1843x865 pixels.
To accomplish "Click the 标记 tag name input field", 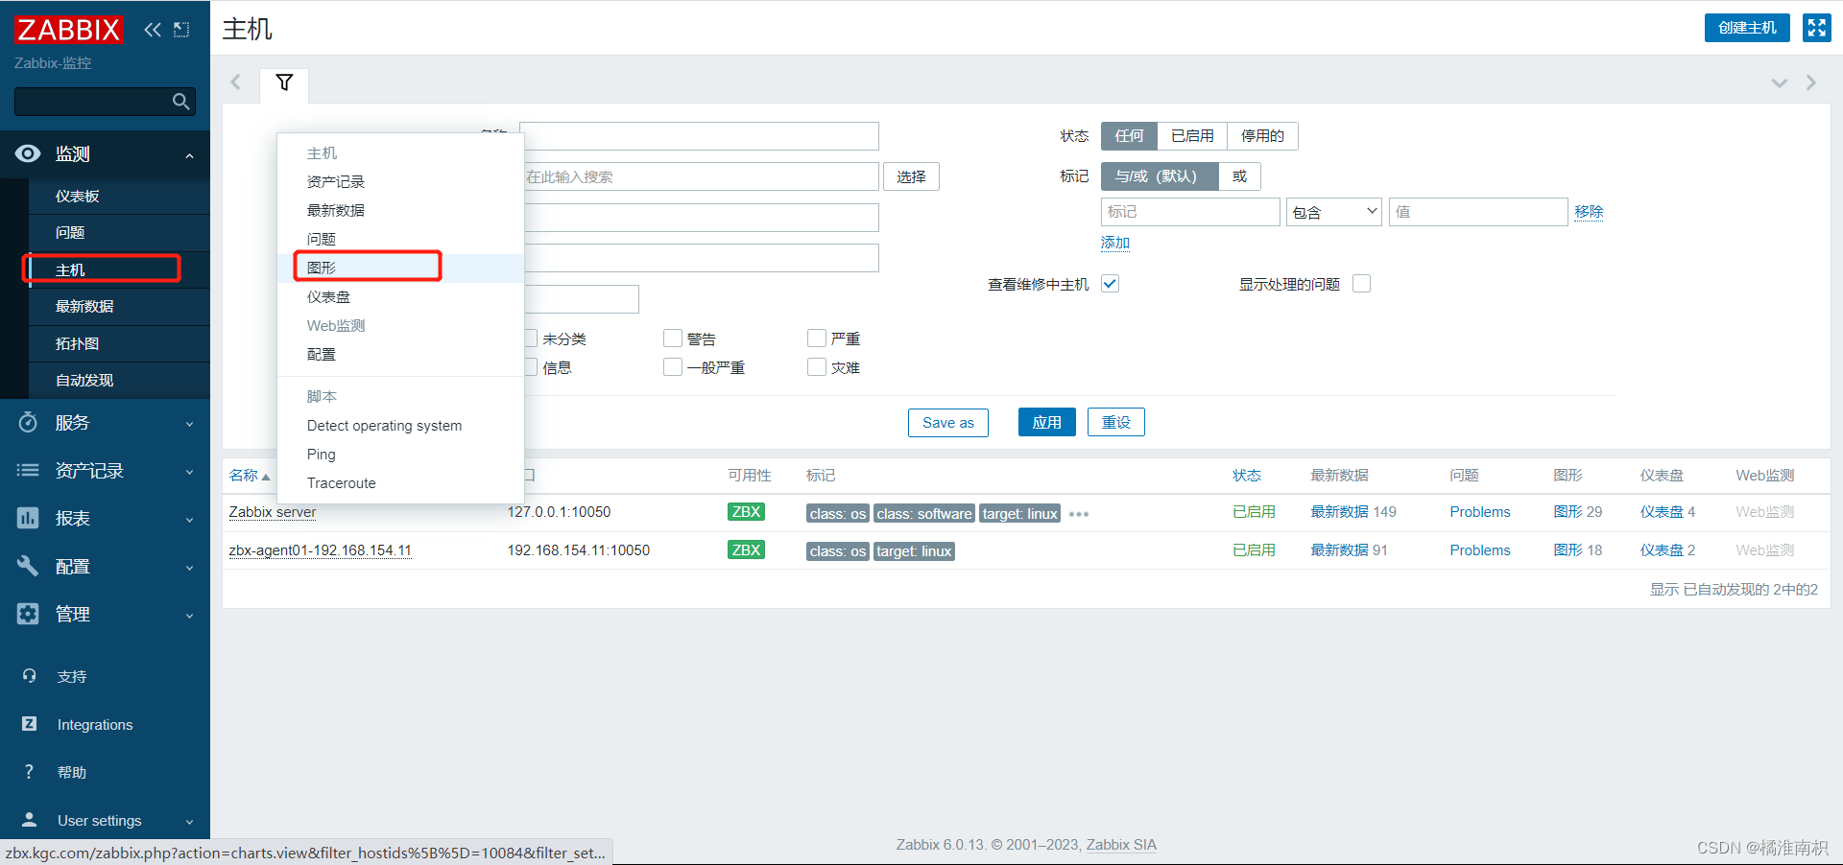I will point(1190,212).
